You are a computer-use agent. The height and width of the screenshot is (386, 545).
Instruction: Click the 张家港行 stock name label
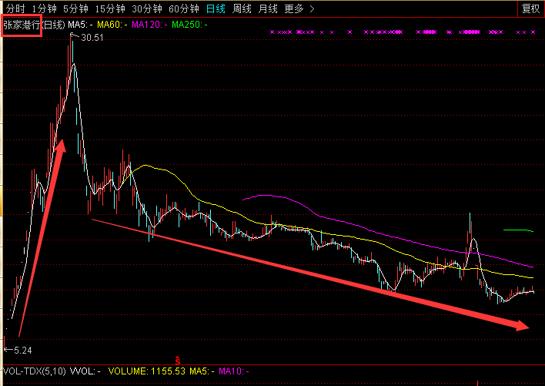pos(21,25)
